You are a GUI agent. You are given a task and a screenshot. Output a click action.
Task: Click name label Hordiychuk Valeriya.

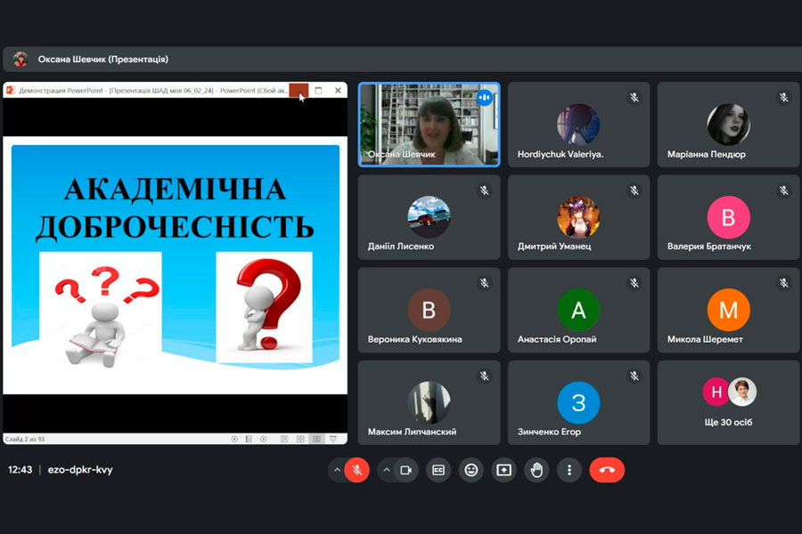pos(561,154)
